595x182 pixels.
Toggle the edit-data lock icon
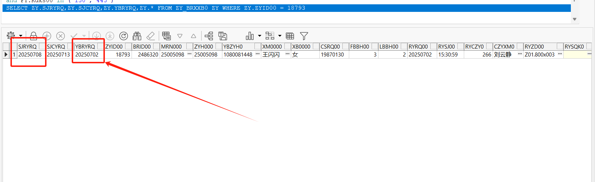34,36
